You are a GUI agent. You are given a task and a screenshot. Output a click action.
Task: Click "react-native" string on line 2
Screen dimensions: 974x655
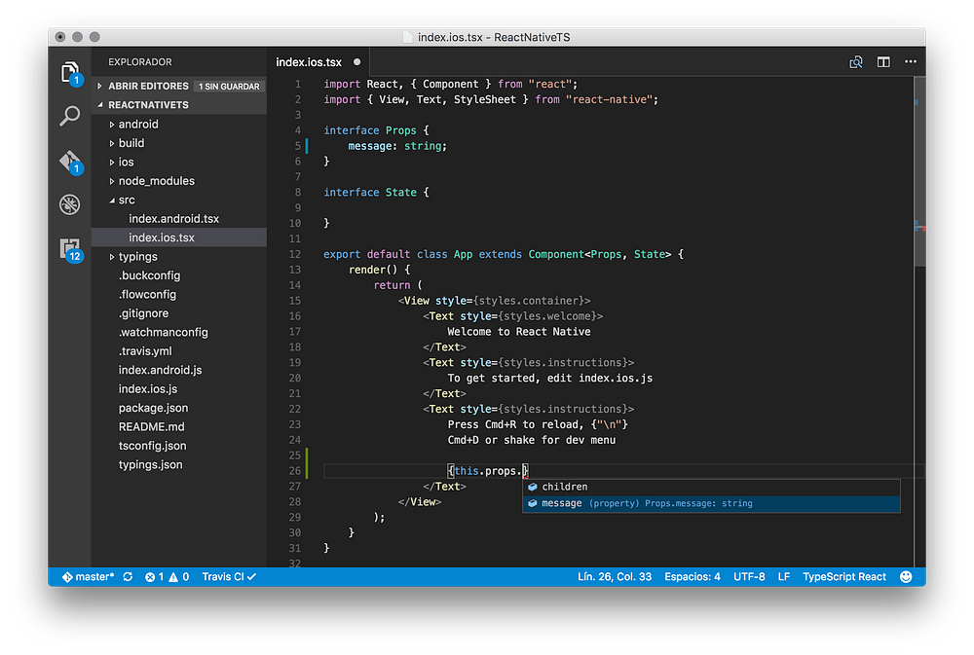coord(609,99)
